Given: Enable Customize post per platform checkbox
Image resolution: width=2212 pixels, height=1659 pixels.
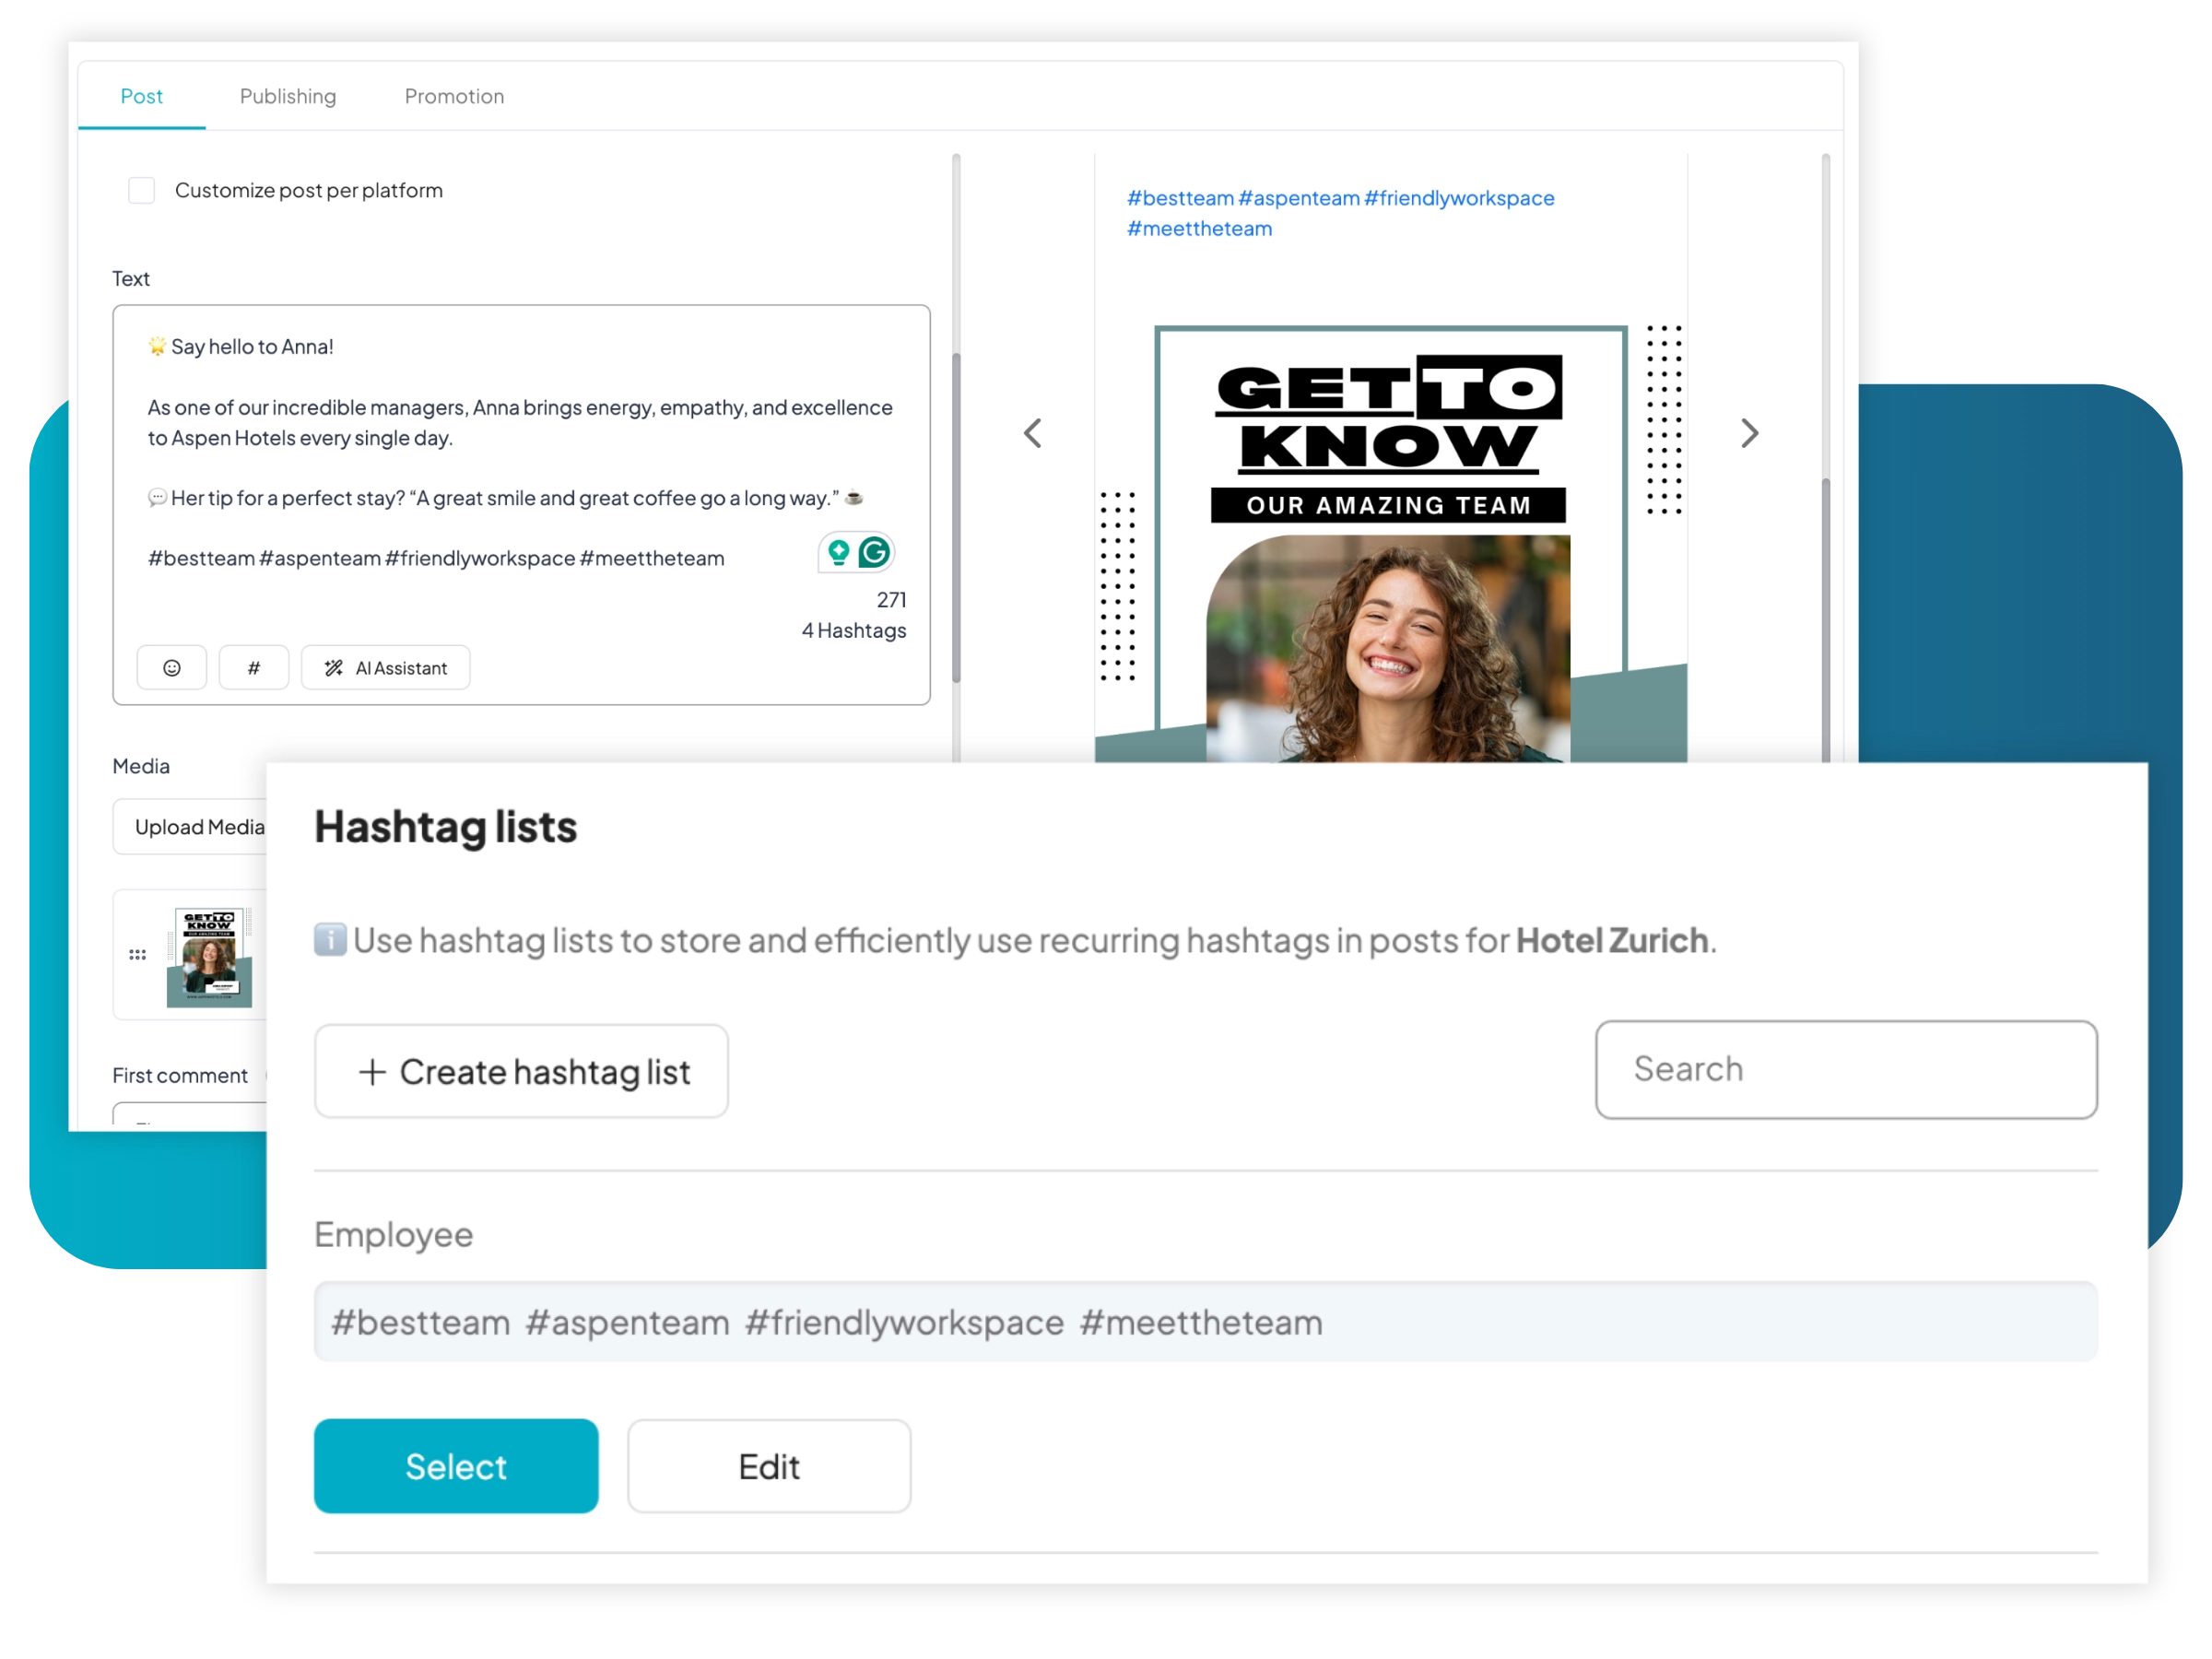Looking at the screenshot, I should click(142, 190).
